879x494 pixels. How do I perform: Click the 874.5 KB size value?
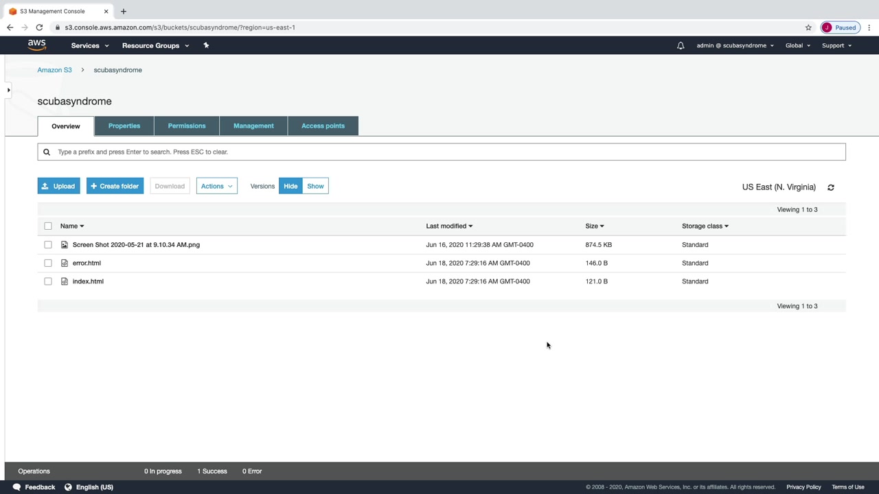(x=599, y=244)
